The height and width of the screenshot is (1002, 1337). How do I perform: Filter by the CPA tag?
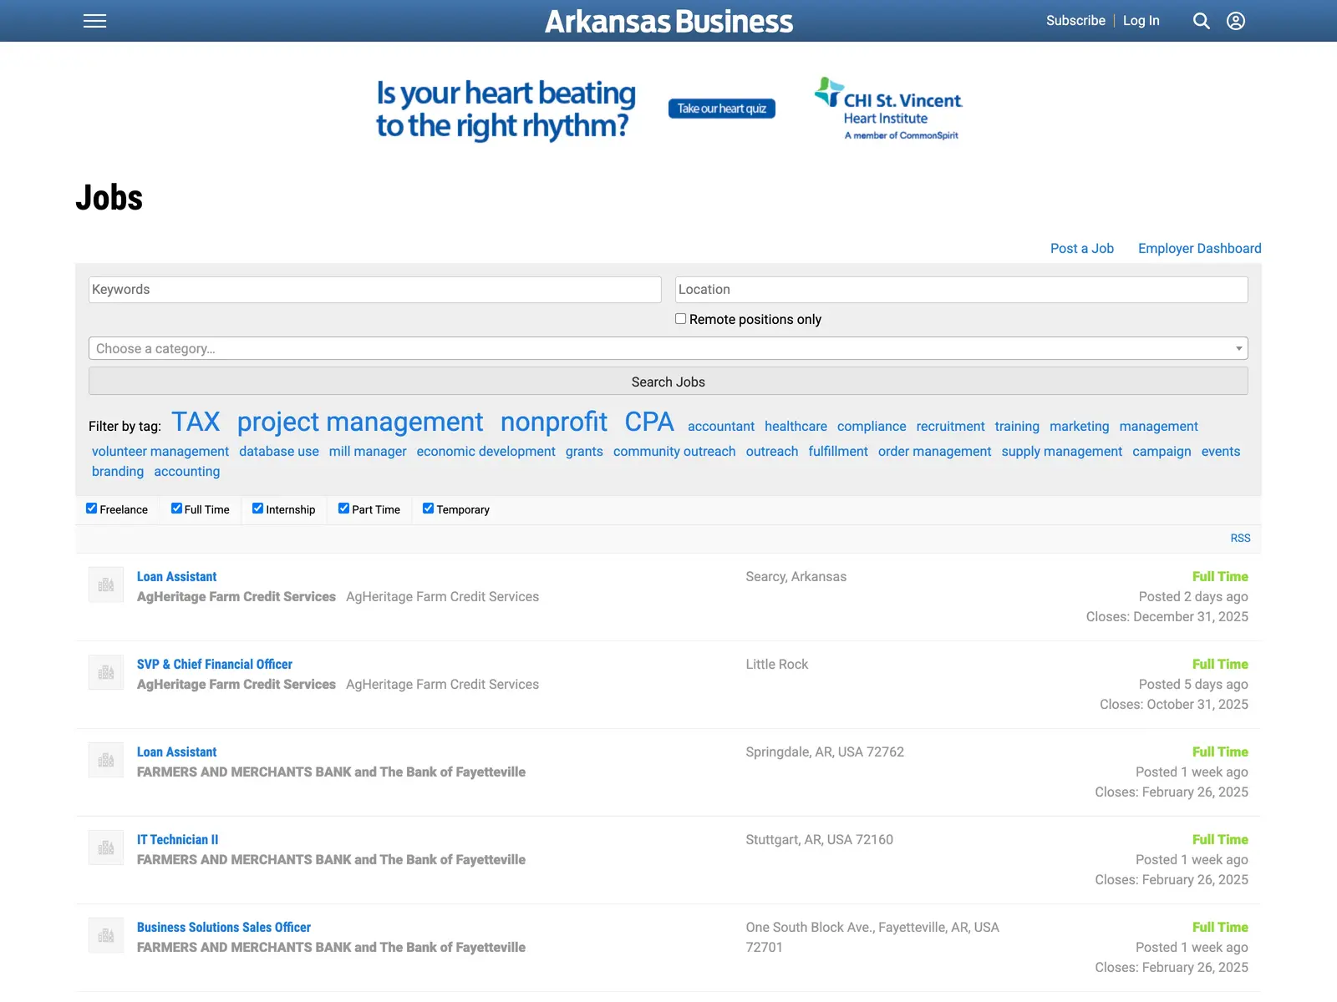(x=649, y=422)
